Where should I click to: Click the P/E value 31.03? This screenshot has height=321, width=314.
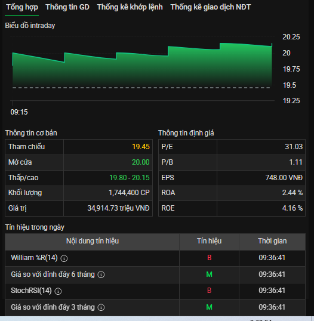294,147
